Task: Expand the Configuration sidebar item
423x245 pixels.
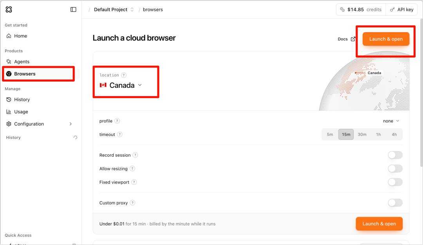Action: [x=40, y=124]
